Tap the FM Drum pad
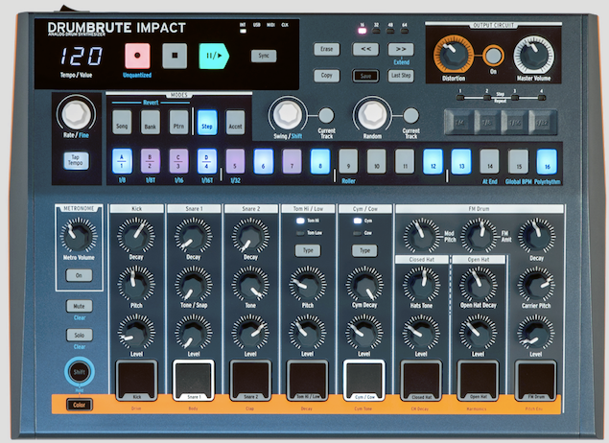The width and height of the screenshot is (609, 443). (x=535, y=381)
